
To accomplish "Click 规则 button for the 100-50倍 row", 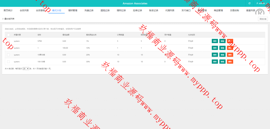I will [215, 62].
